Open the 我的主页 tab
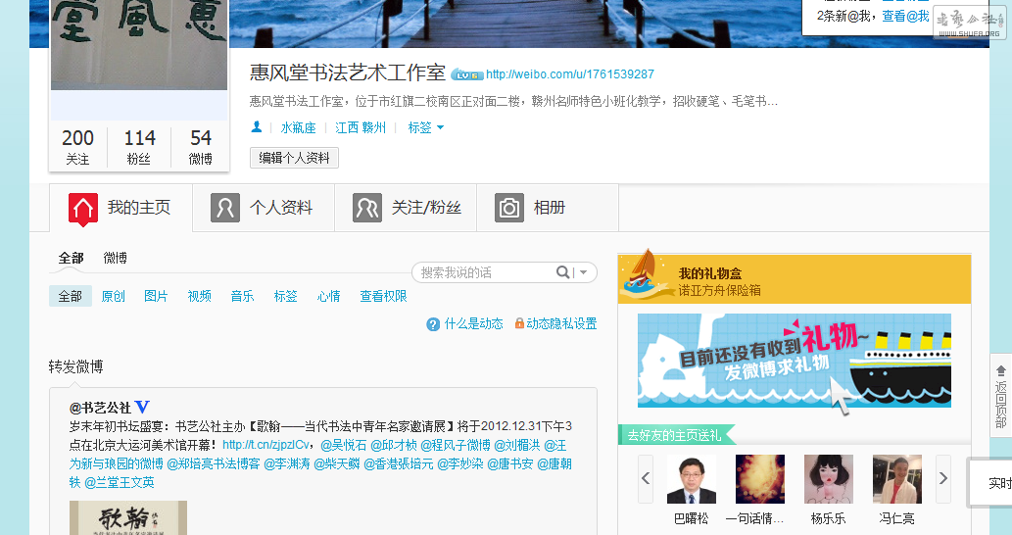This screenshot has height=535, width=1012. [x=120, y=208]
